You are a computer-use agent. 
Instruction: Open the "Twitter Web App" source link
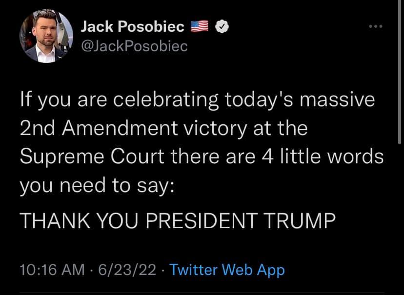(227, 270)
